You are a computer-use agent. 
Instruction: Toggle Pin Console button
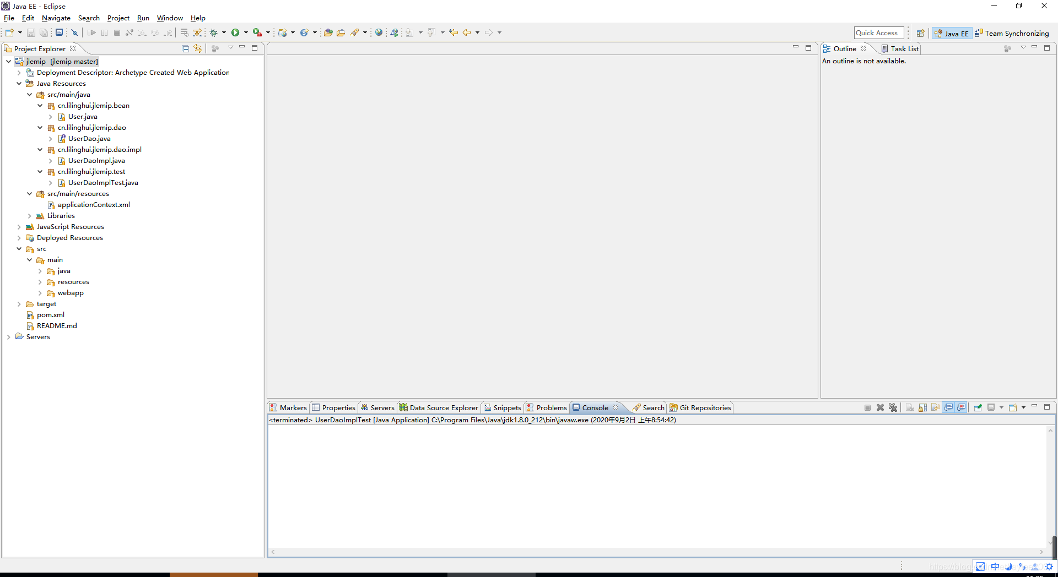978,407
